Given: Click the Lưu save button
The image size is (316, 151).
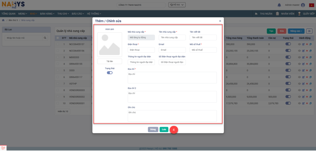Looking at the screenshot, I should (x=164, y=130).
